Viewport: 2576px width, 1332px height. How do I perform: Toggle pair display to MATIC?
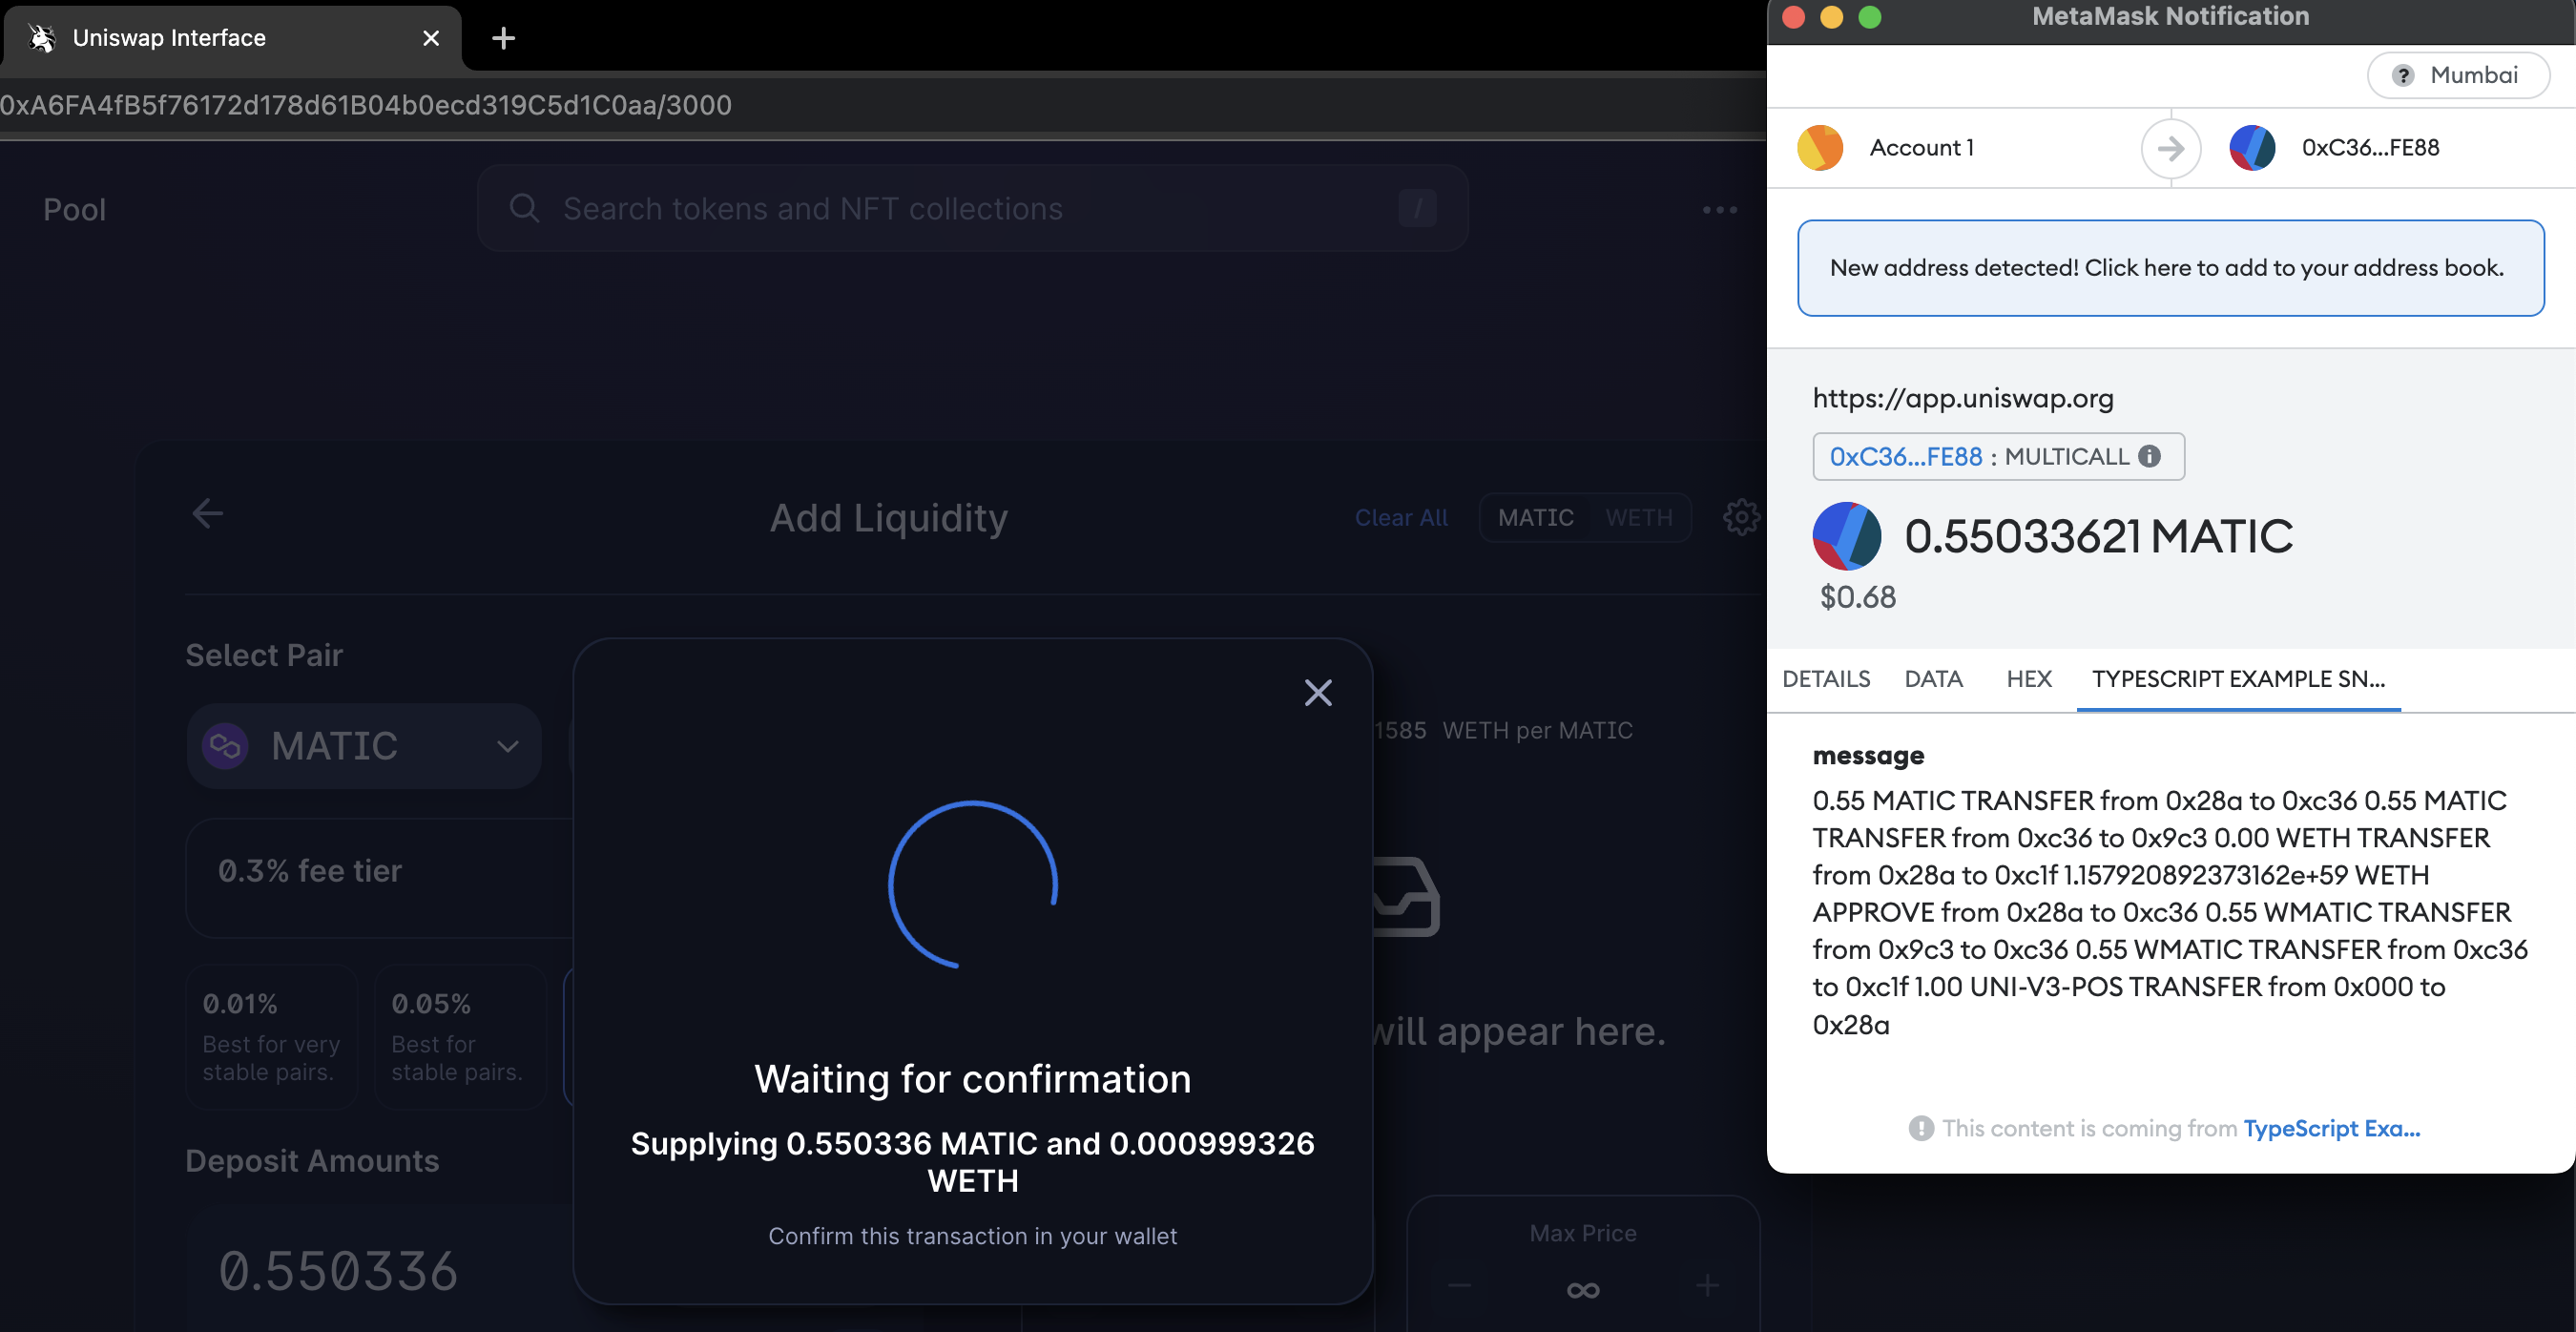tap(1535, 517)
